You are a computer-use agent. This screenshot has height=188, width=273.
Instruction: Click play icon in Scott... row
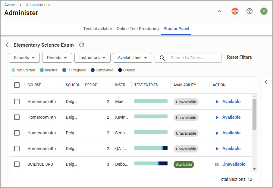[x=217, y=133]
